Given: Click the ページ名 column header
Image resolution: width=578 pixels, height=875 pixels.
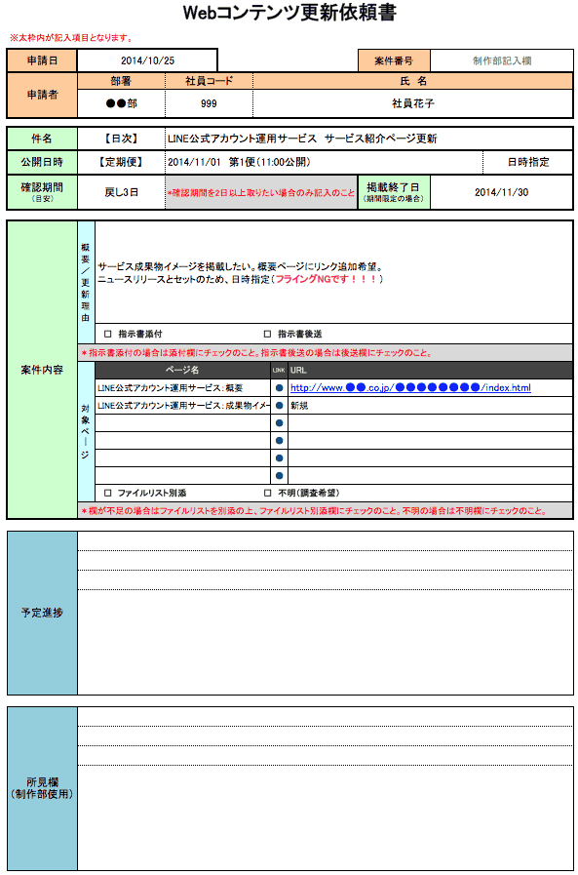Looking at the screenshot, I should point(183,370).
